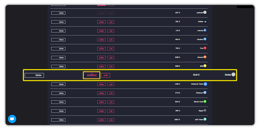Click the XLM 0 balance text

[x=196, y=75]
